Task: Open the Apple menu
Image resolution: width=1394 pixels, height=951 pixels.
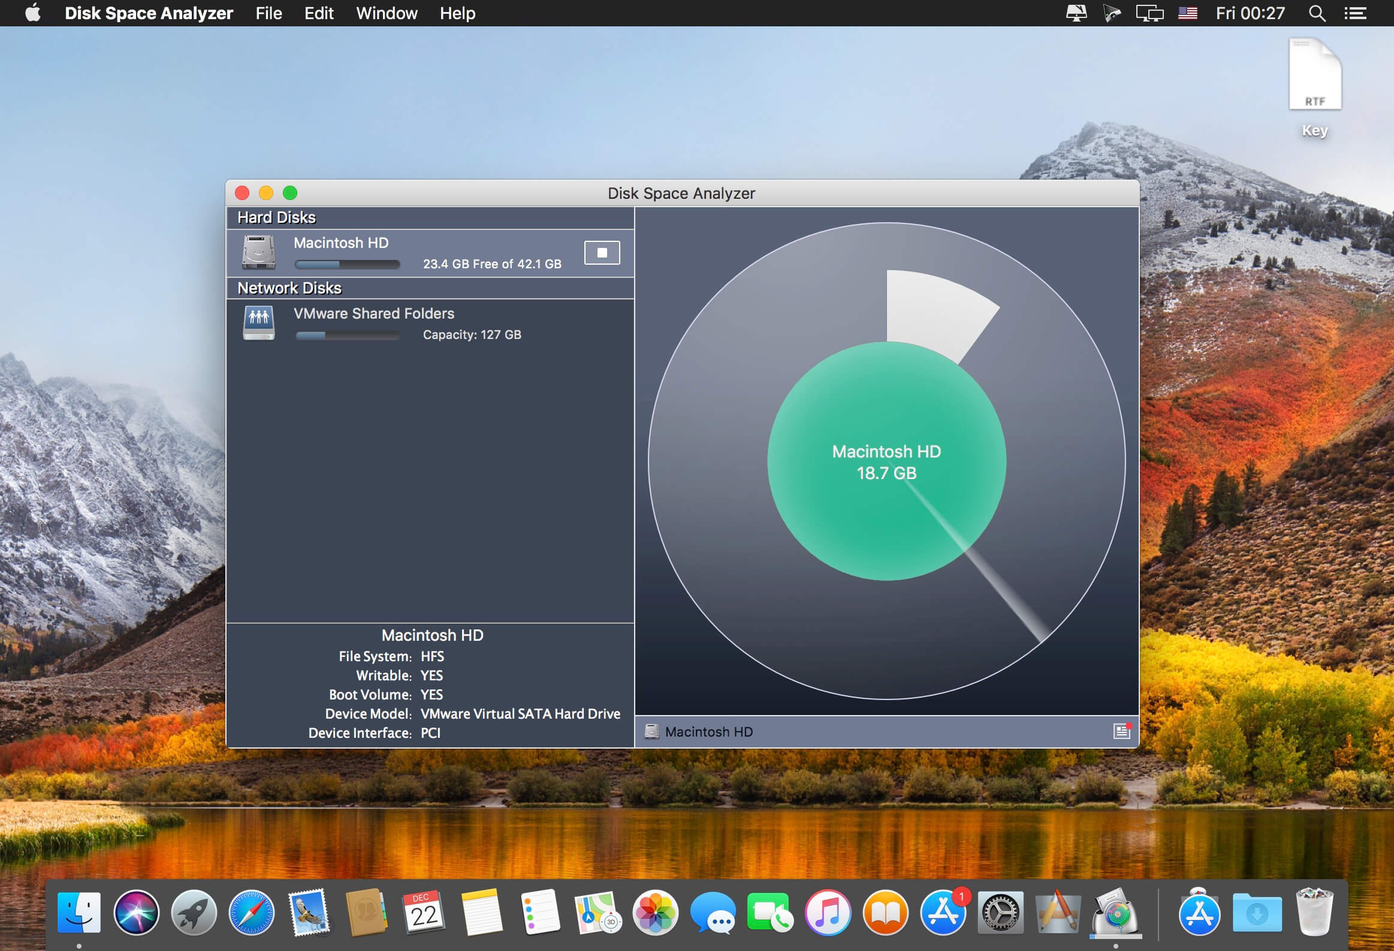Action: [x=33, y=13]
